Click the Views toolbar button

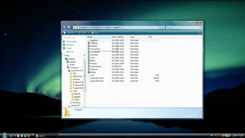(x=83, y=33)
